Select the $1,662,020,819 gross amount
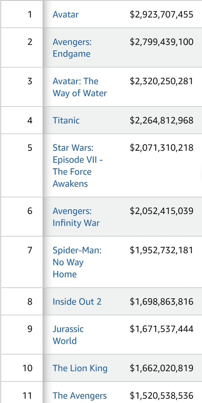 click(x=161, y=368)
